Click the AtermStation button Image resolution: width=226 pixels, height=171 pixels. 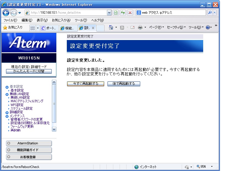(29, 143)
